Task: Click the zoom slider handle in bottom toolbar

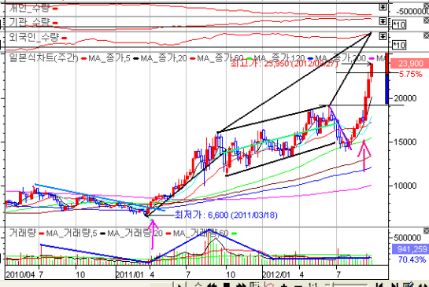Action: point(333,285)
